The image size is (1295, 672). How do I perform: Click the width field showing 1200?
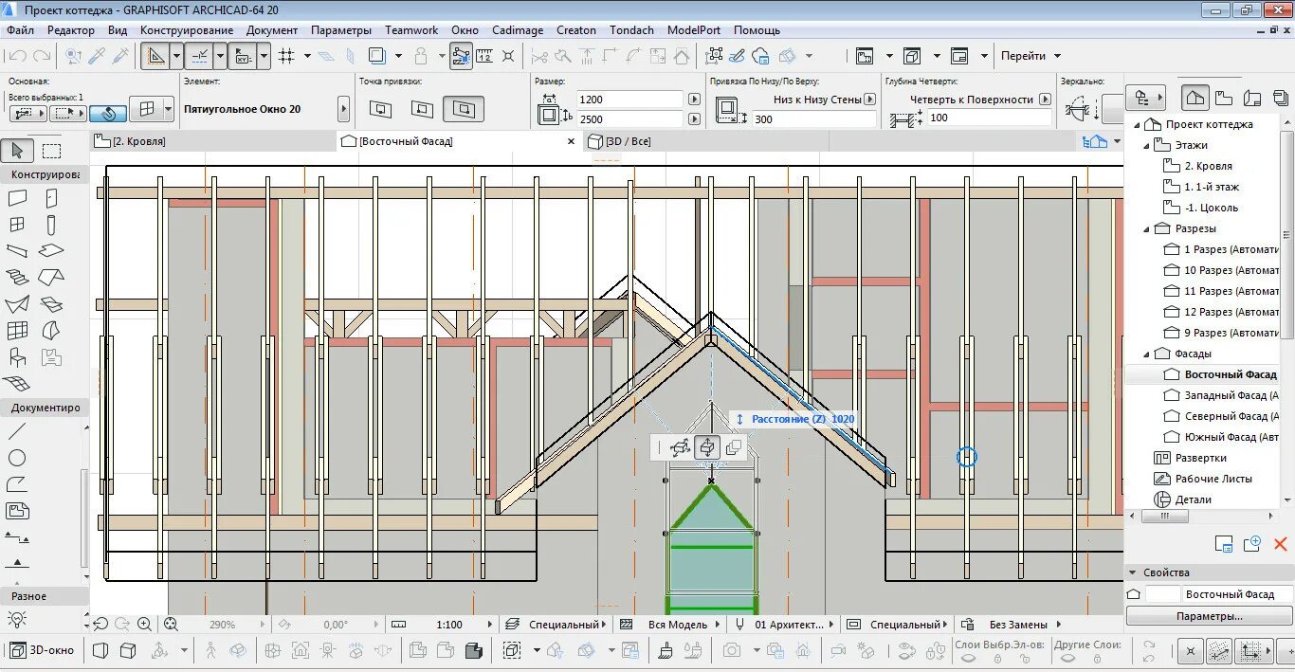(629, 100)
